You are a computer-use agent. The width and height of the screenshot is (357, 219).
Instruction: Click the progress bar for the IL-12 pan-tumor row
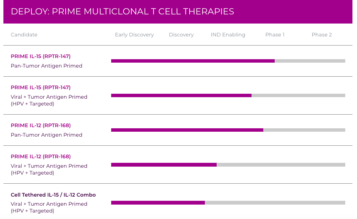[187, 130]
